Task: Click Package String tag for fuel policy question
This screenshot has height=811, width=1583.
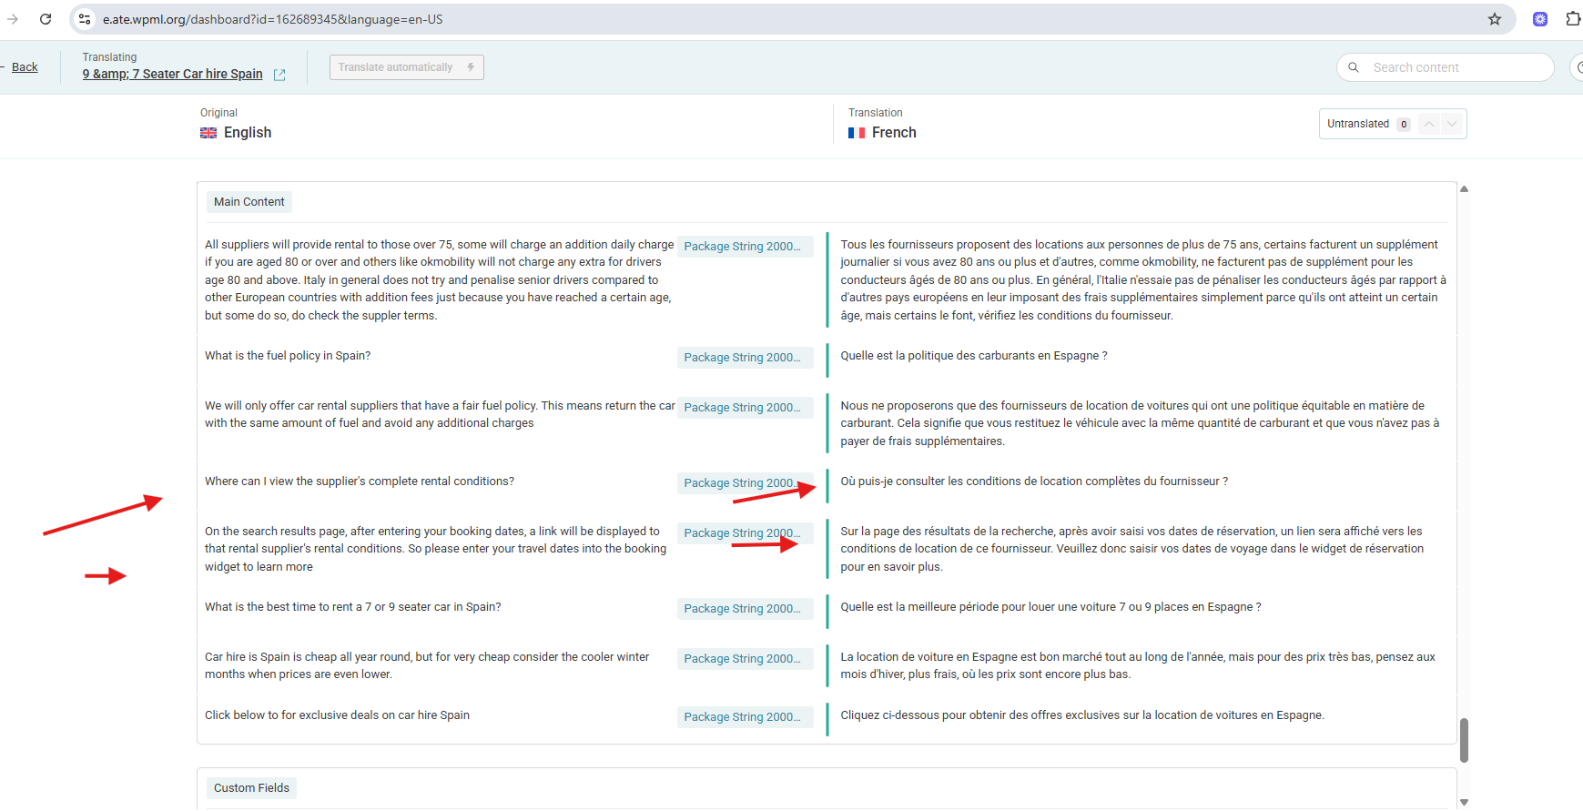Action: point(743,358)
